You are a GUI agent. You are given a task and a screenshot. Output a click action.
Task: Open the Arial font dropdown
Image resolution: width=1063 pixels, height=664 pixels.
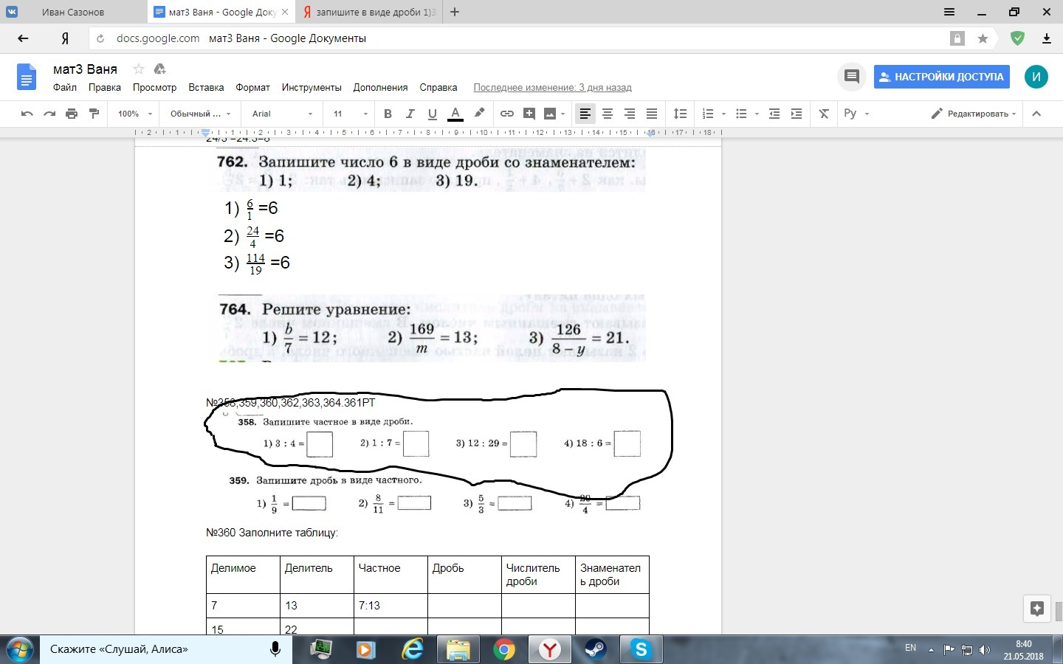(x=282, y=114)
